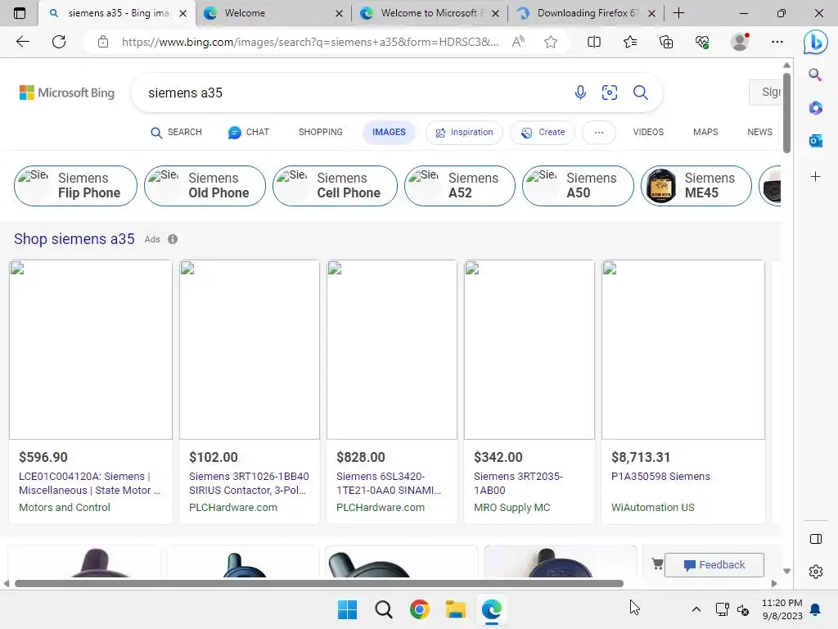Image resolution: width=838 pixels, height=629 pixels.
Task: Select the IMAGES tab
Action: [x=389, y=132]
